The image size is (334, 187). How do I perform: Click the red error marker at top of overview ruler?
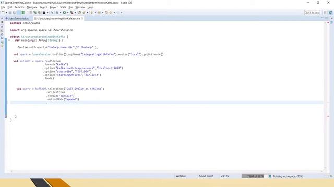click(x=328, y=22)
